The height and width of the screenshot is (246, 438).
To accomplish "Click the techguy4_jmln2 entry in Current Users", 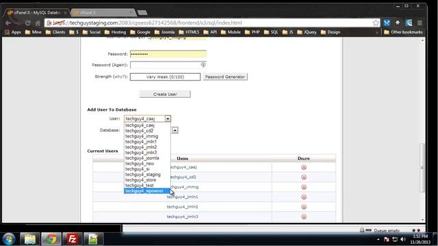I will coord(183,206).
